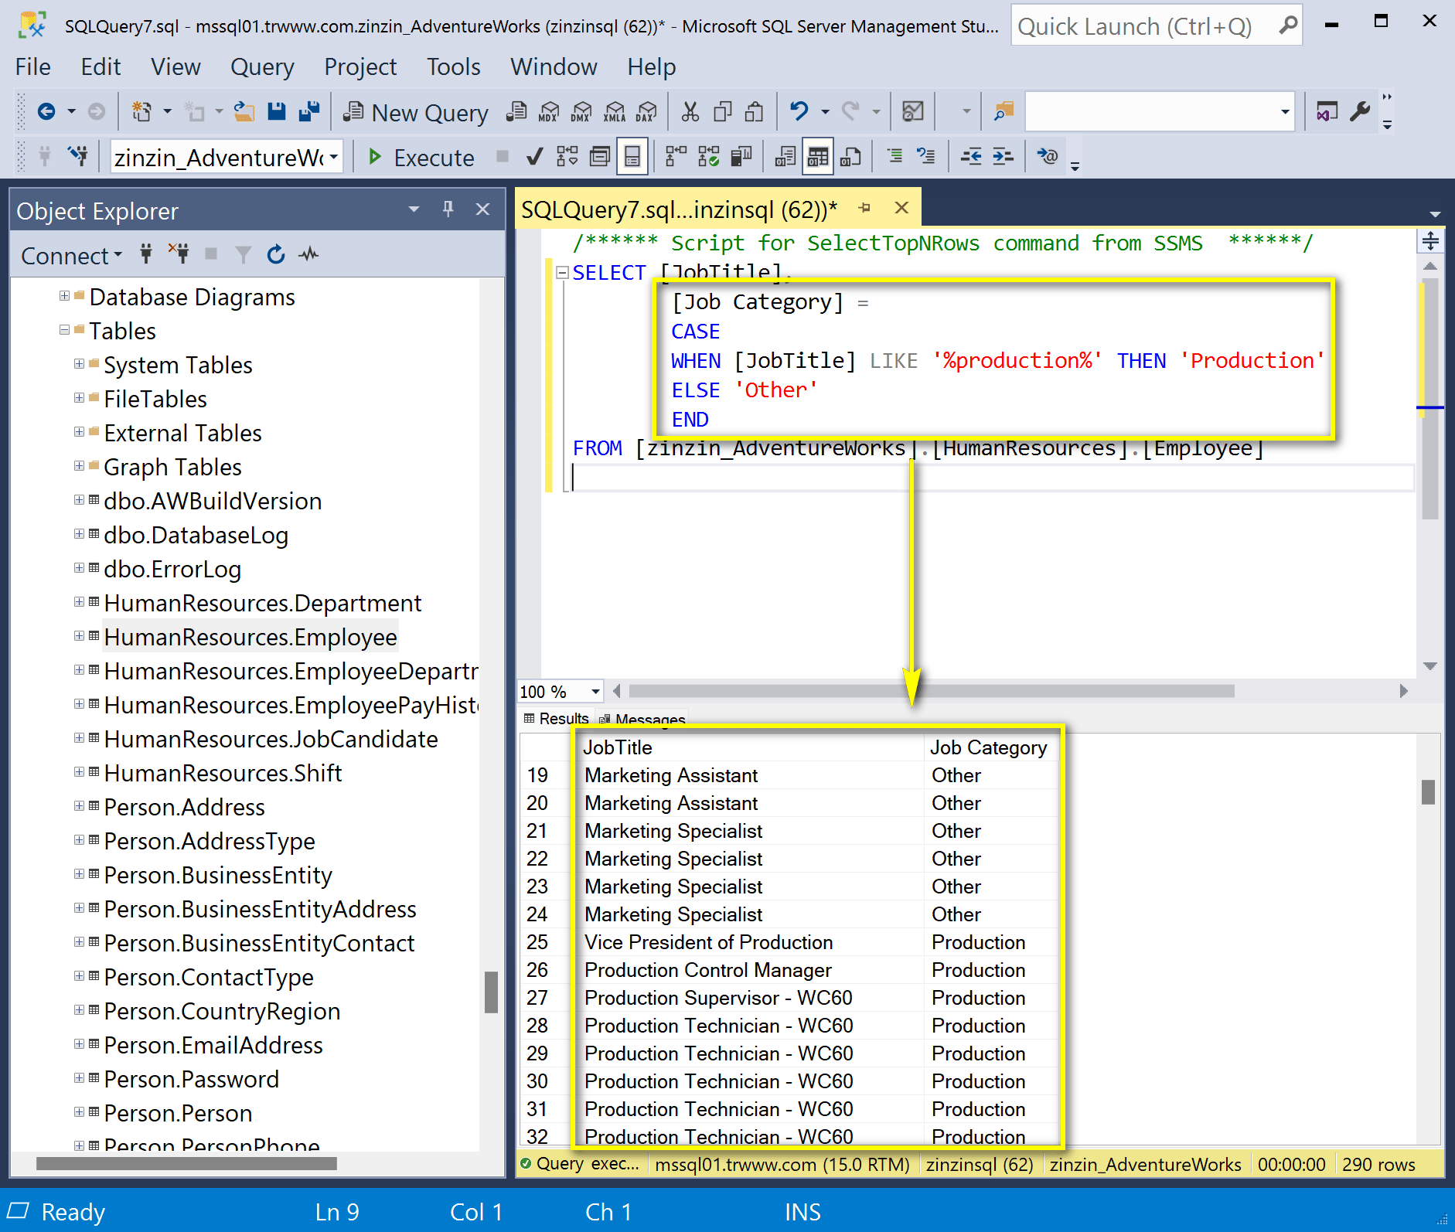
Task: Click the XMLA query icon
Action: [x=615, y=112]
